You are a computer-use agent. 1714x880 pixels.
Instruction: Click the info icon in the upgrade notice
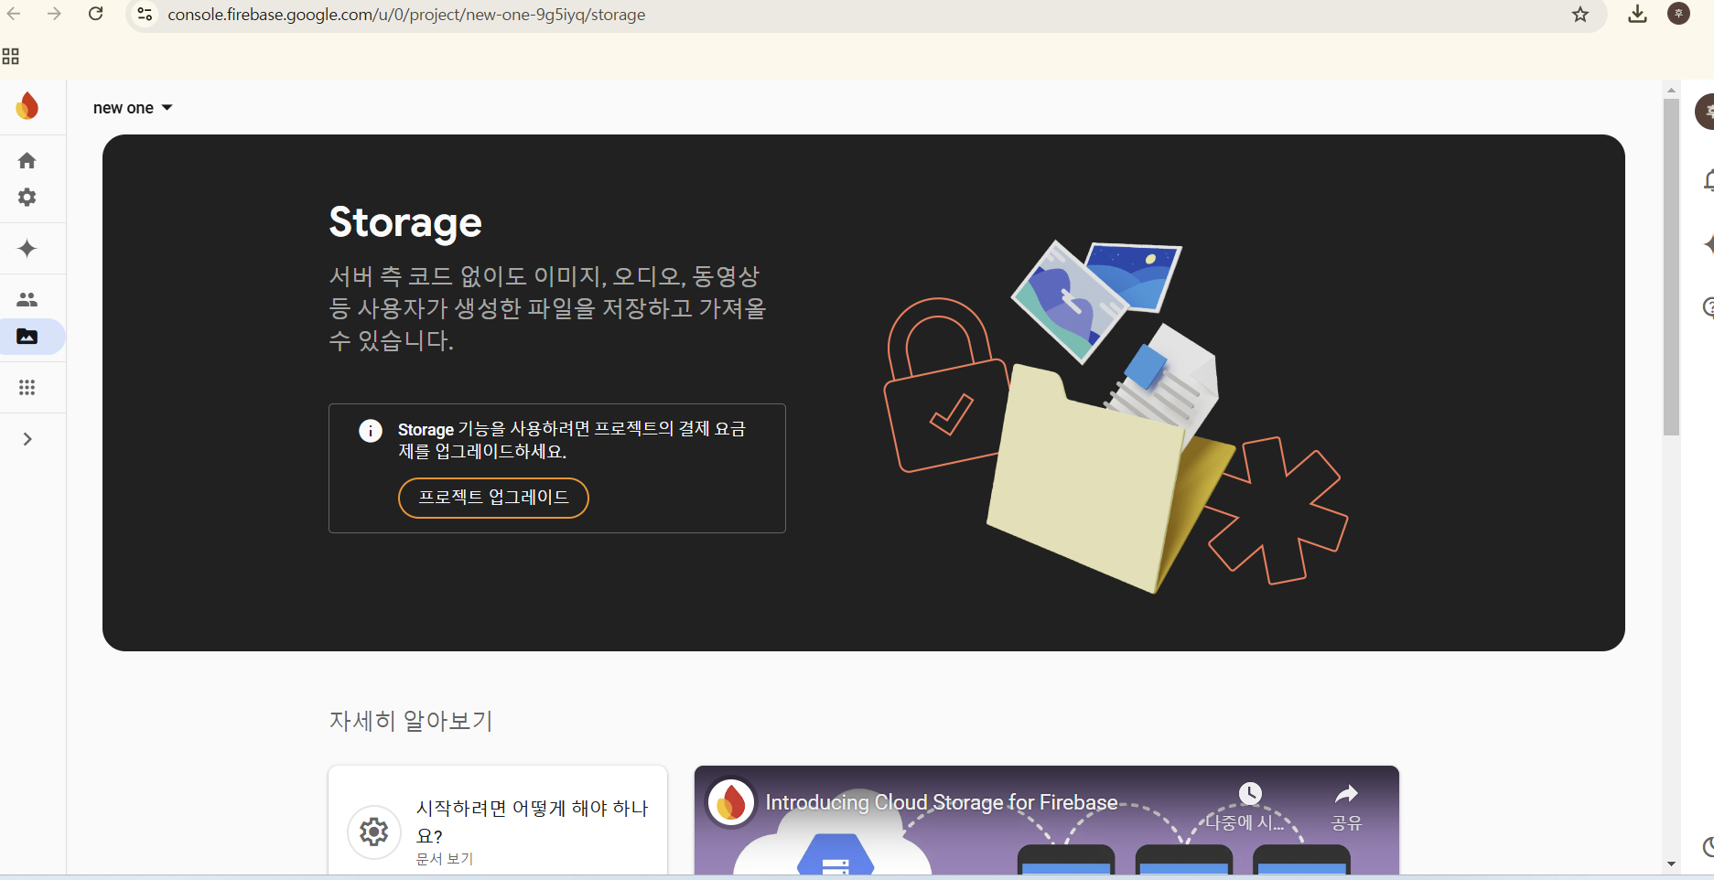(x=371, y=431)
